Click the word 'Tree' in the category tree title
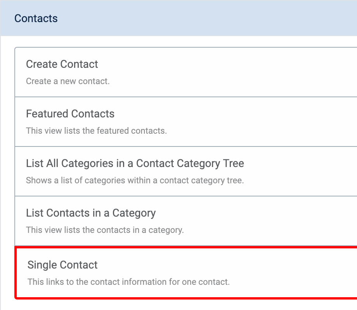Viewport: 357px width, 310px height. click(233, 164)
